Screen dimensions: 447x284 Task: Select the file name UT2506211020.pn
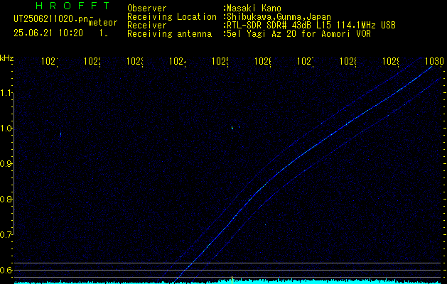point(50,19)
